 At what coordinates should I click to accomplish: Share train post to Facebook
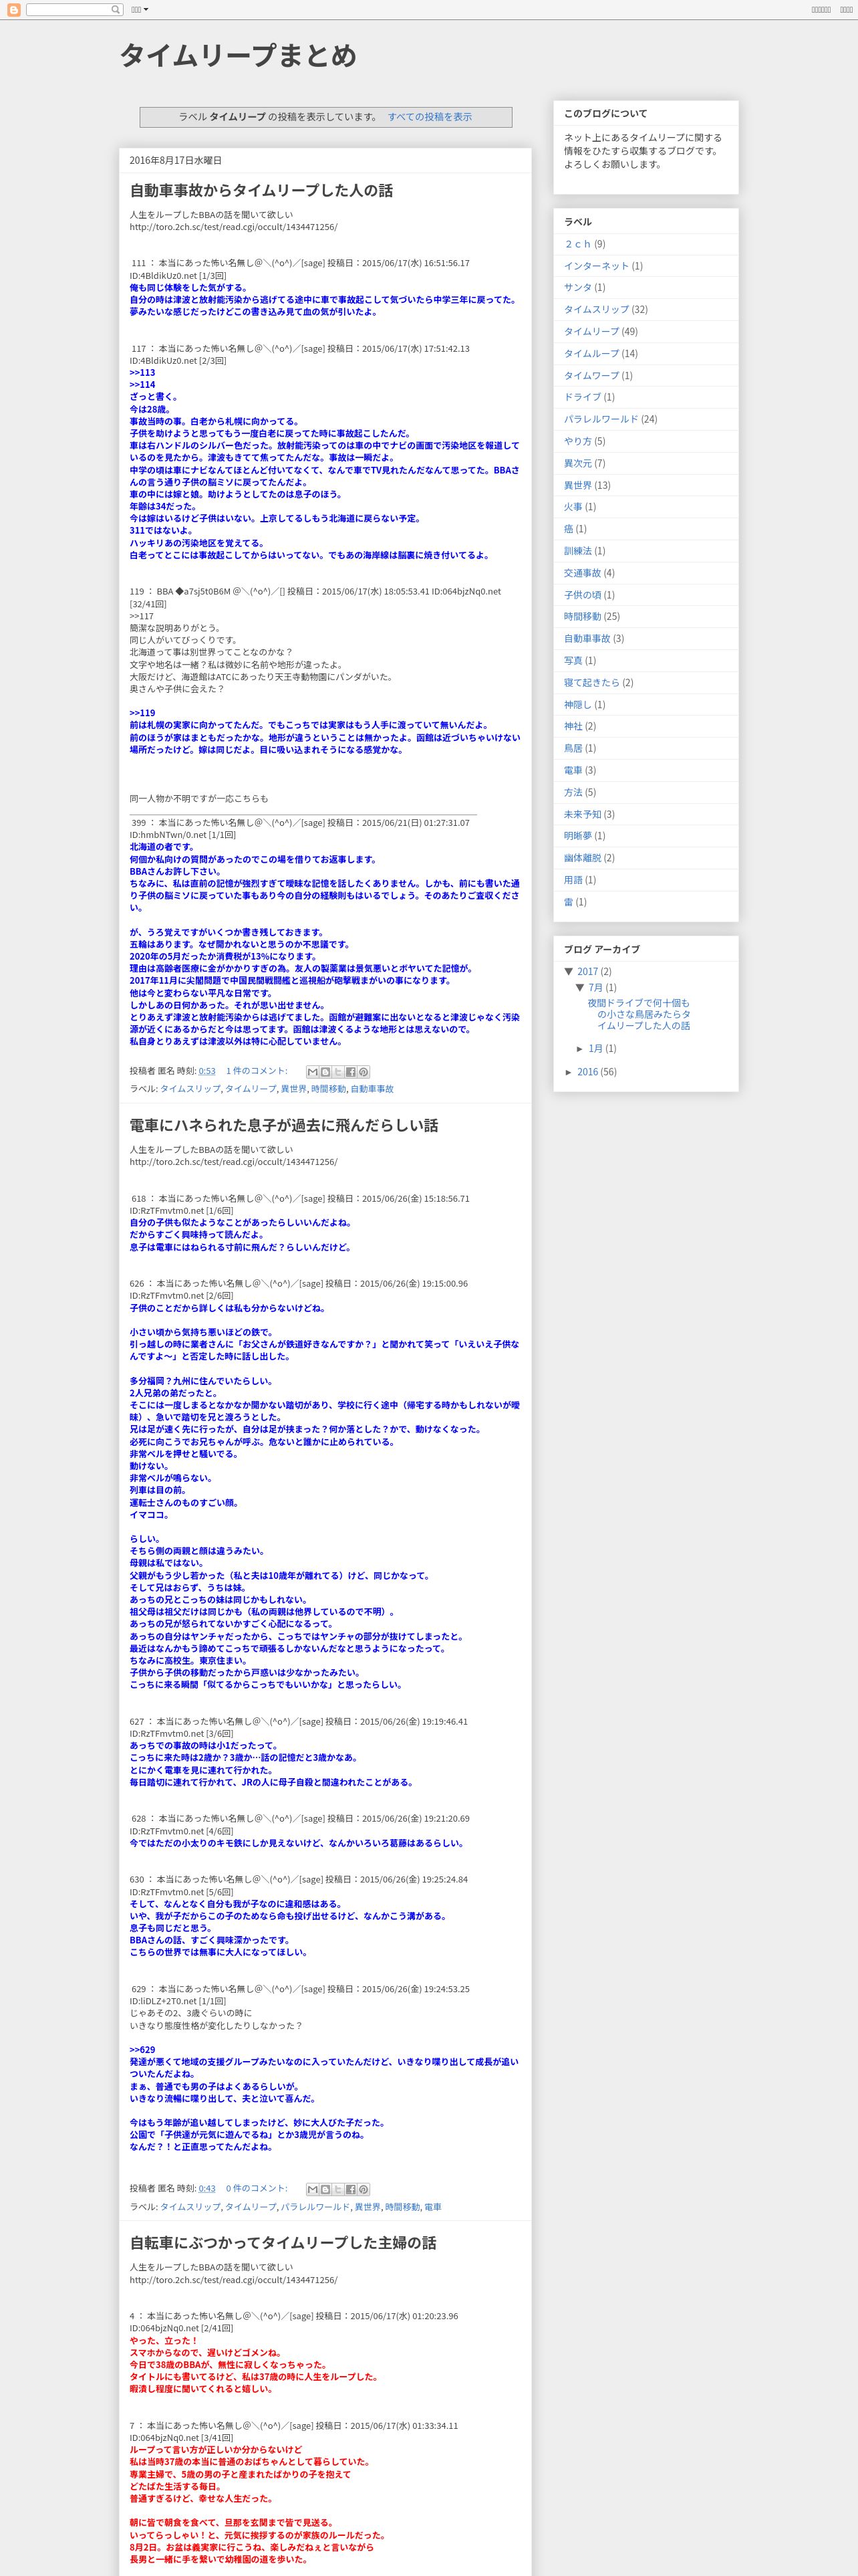pyautogui.click(x=351, y=2189)
